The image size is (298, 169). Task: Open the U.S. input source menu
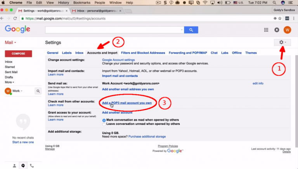coord(239,3)
